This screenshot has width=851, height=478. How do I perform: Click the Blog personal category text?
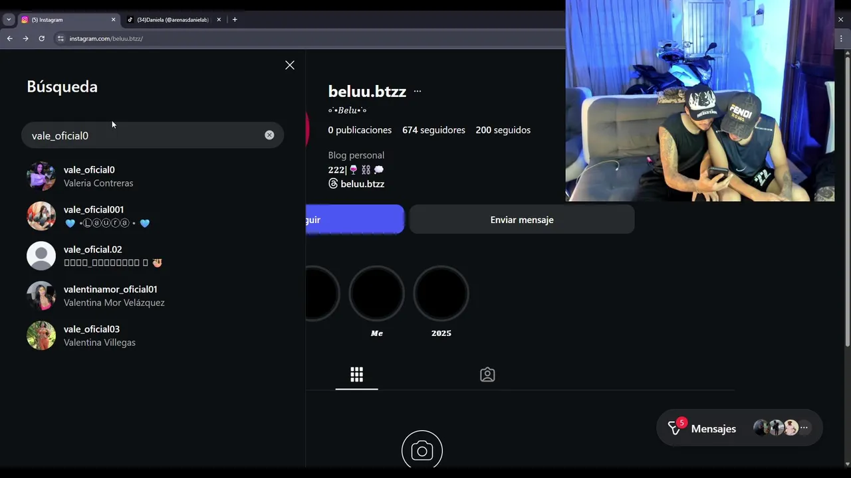pos(356,155)
